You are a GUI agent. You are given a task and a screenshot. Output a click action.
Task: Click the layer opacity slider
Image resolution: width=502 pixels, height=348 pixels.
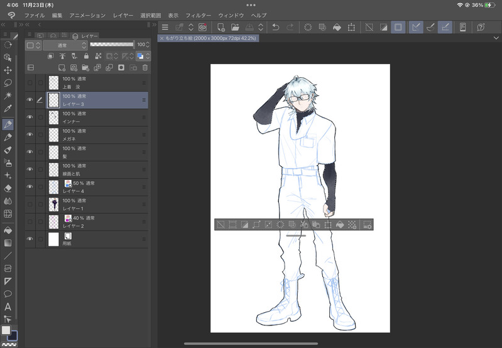click(x=111, y=45)
